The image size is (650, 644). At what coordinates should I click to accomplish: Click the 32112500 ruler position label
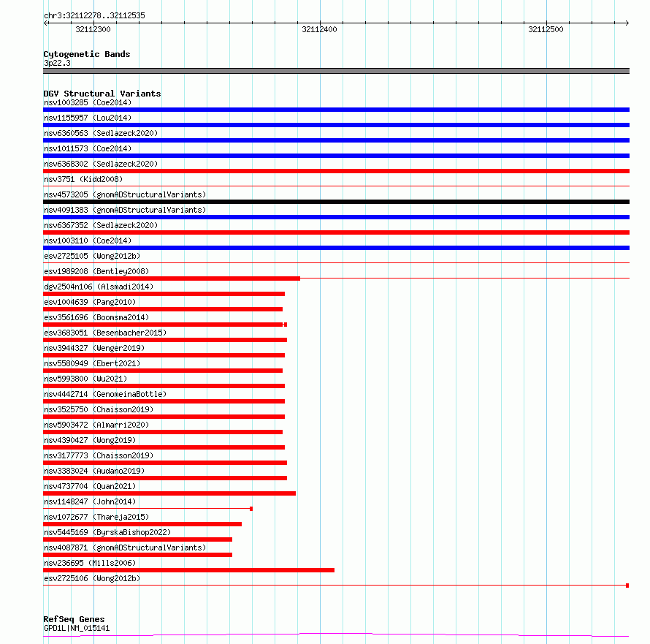[546, 29]
